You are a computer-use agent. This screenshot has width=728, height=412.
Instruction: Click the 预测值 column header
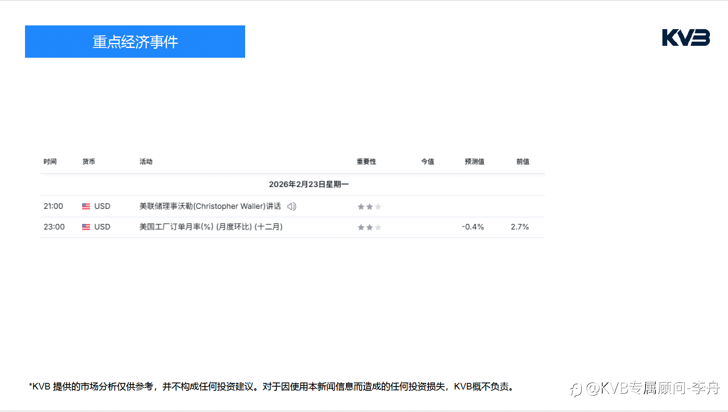pyautogui.click(x=474, y=162)
